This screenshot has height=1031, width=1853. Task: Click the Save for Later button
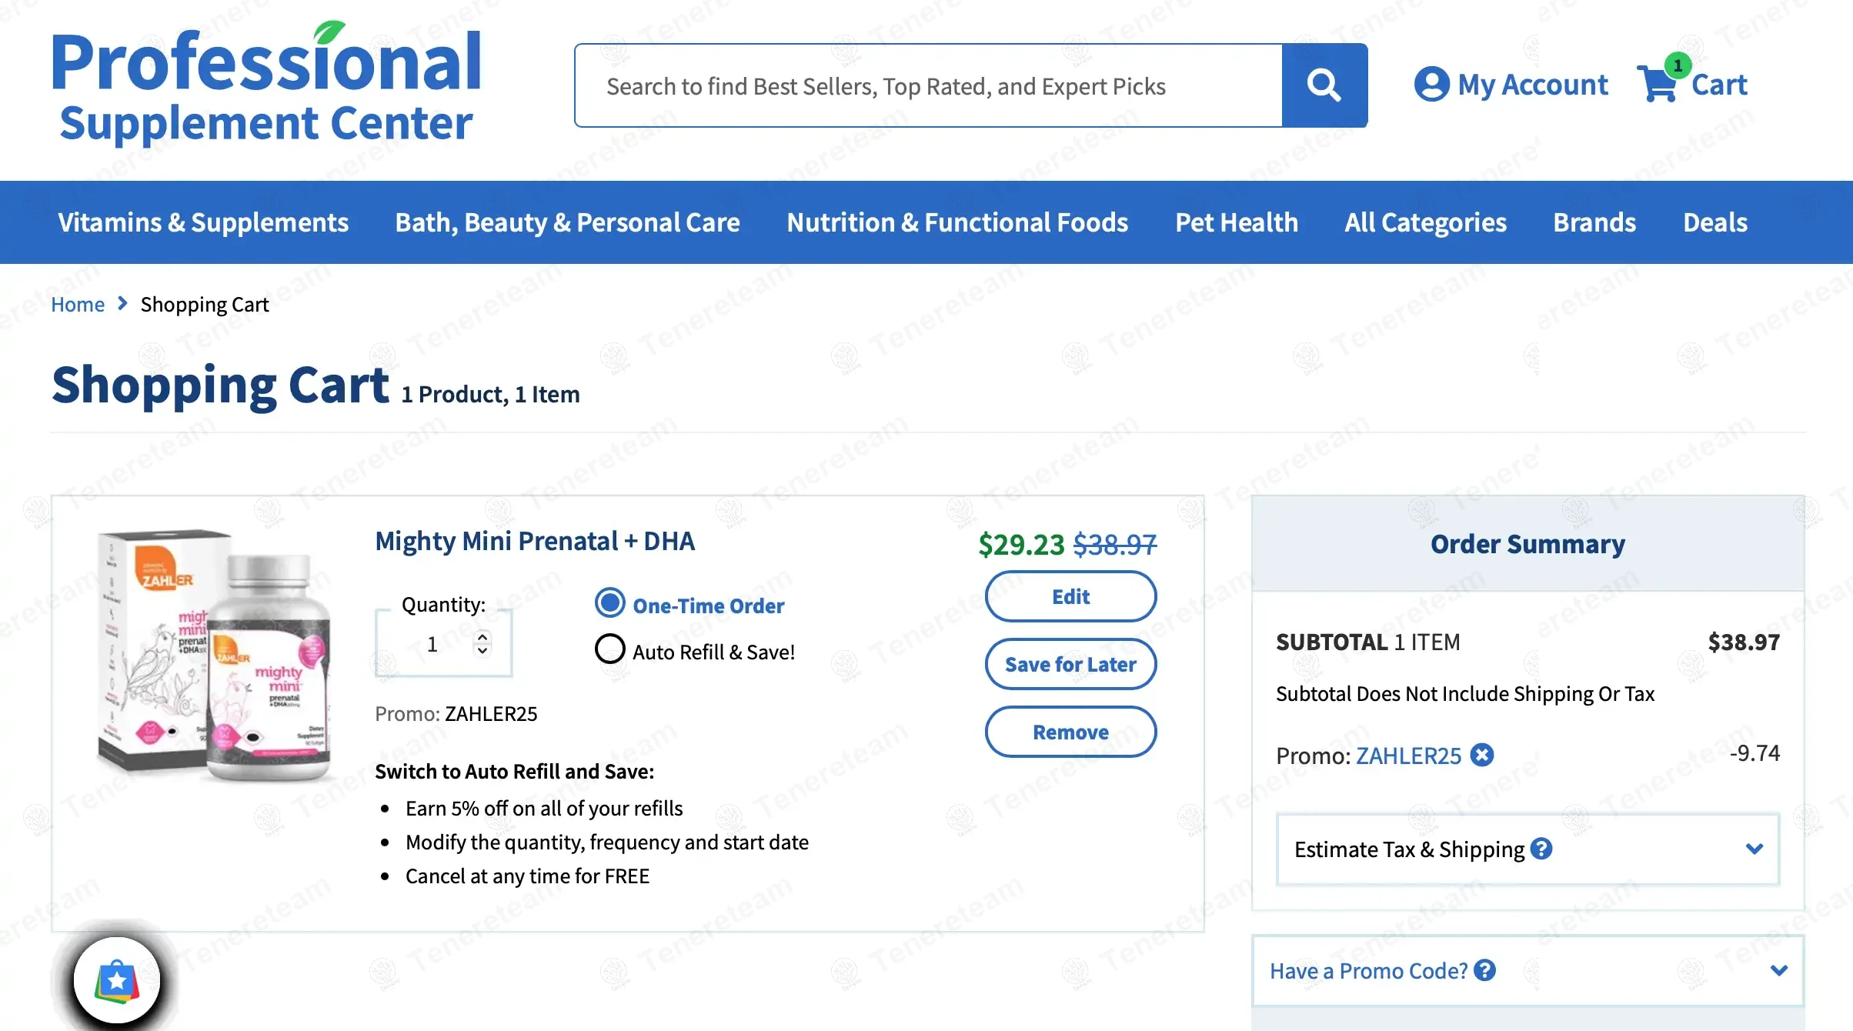tap(1070, 664)
